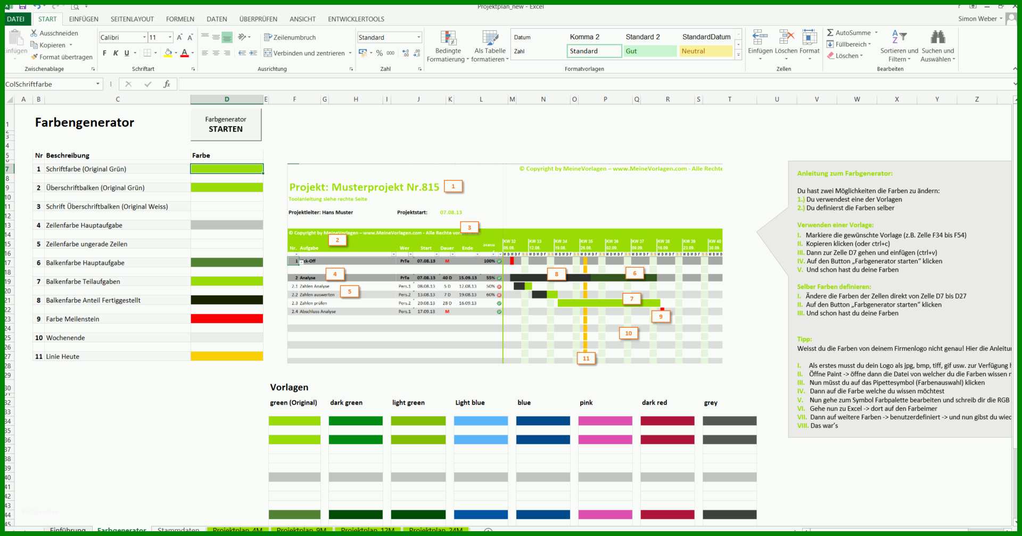Viewport: 1022px width, 536px height.
Task: Collapse the ribbon with the up chevron
Action: (x=1015, y=69)
